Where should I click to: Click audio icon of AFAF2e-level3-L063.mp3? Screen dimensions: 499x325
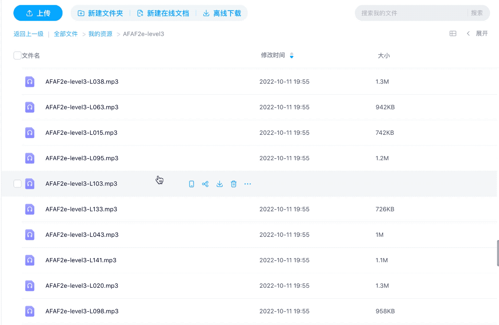(30, 107)
